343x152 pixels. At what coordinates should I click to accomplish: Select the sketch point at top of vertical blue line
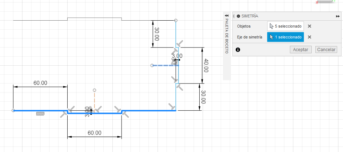[176, 20]
